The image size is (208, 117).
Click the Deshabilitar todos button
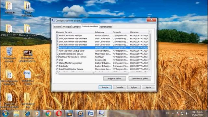point(140,79)
